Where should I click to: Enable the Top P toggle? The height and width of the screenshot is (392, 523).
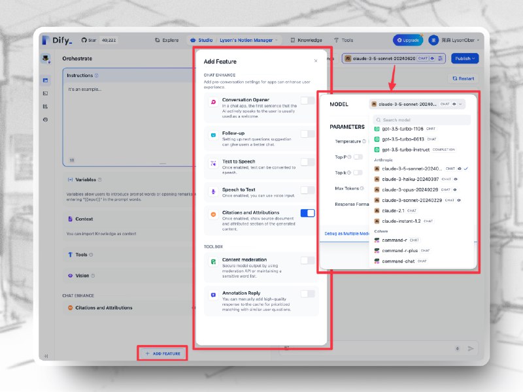click(358, 157)
